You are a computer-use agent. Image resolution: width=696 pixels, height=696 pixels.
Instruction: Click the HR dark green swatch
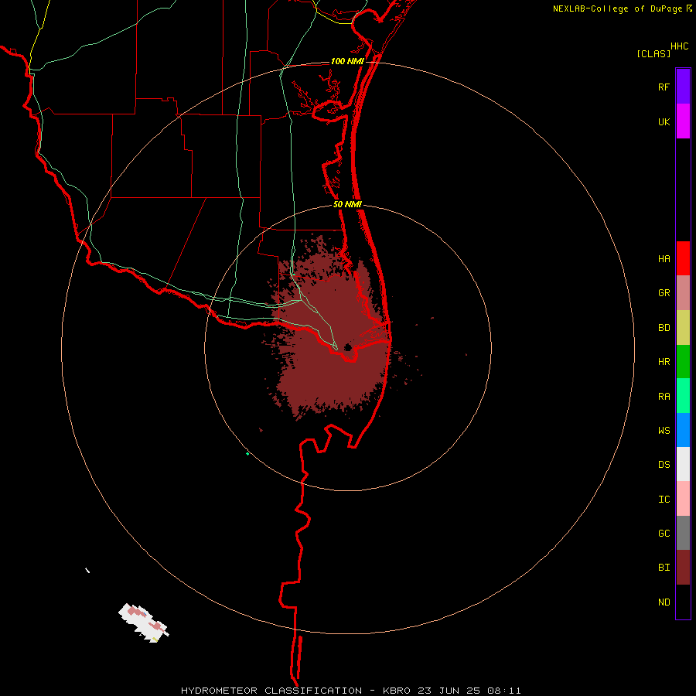pos(683,362)
